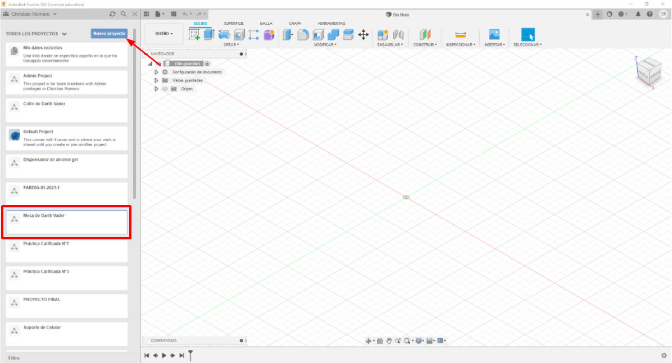Click the Select tool icon
Viewport: 672px width, 363px height.
point(528,35)
